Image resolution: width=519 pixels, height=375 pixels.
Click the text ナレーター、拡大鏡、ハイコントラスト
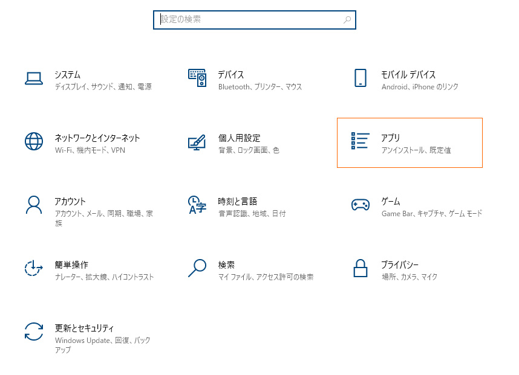point(104,277)
